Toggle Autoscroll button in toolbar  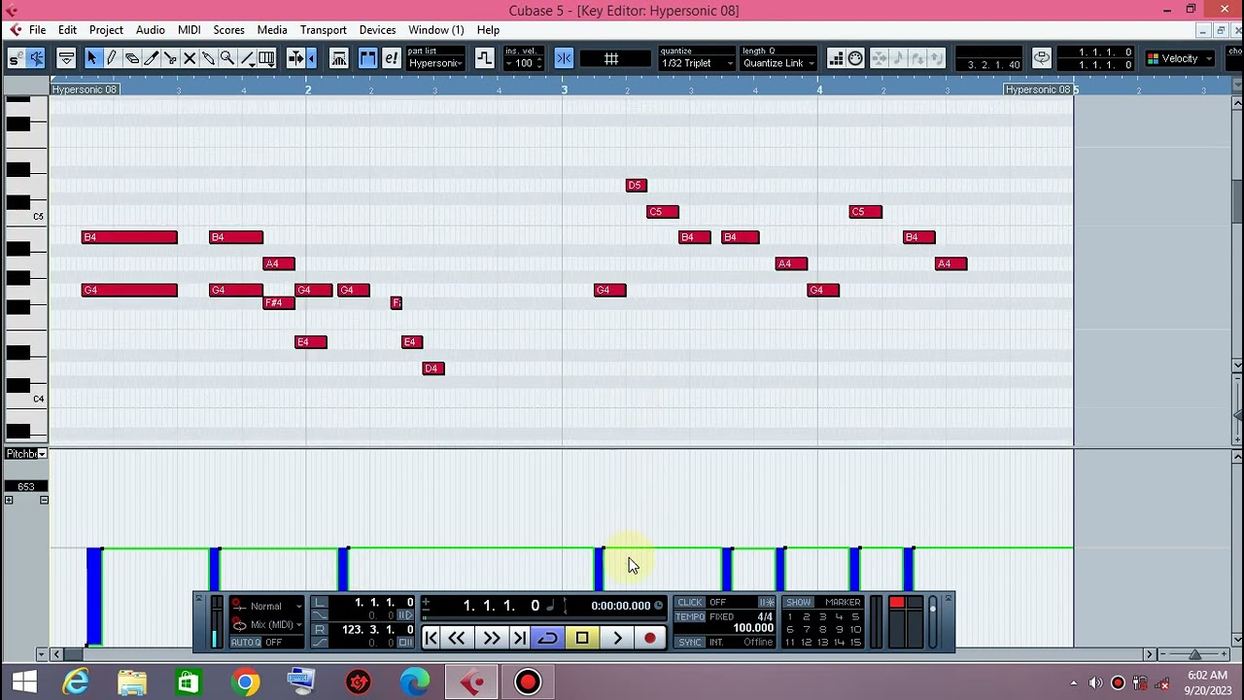point(296,58)
